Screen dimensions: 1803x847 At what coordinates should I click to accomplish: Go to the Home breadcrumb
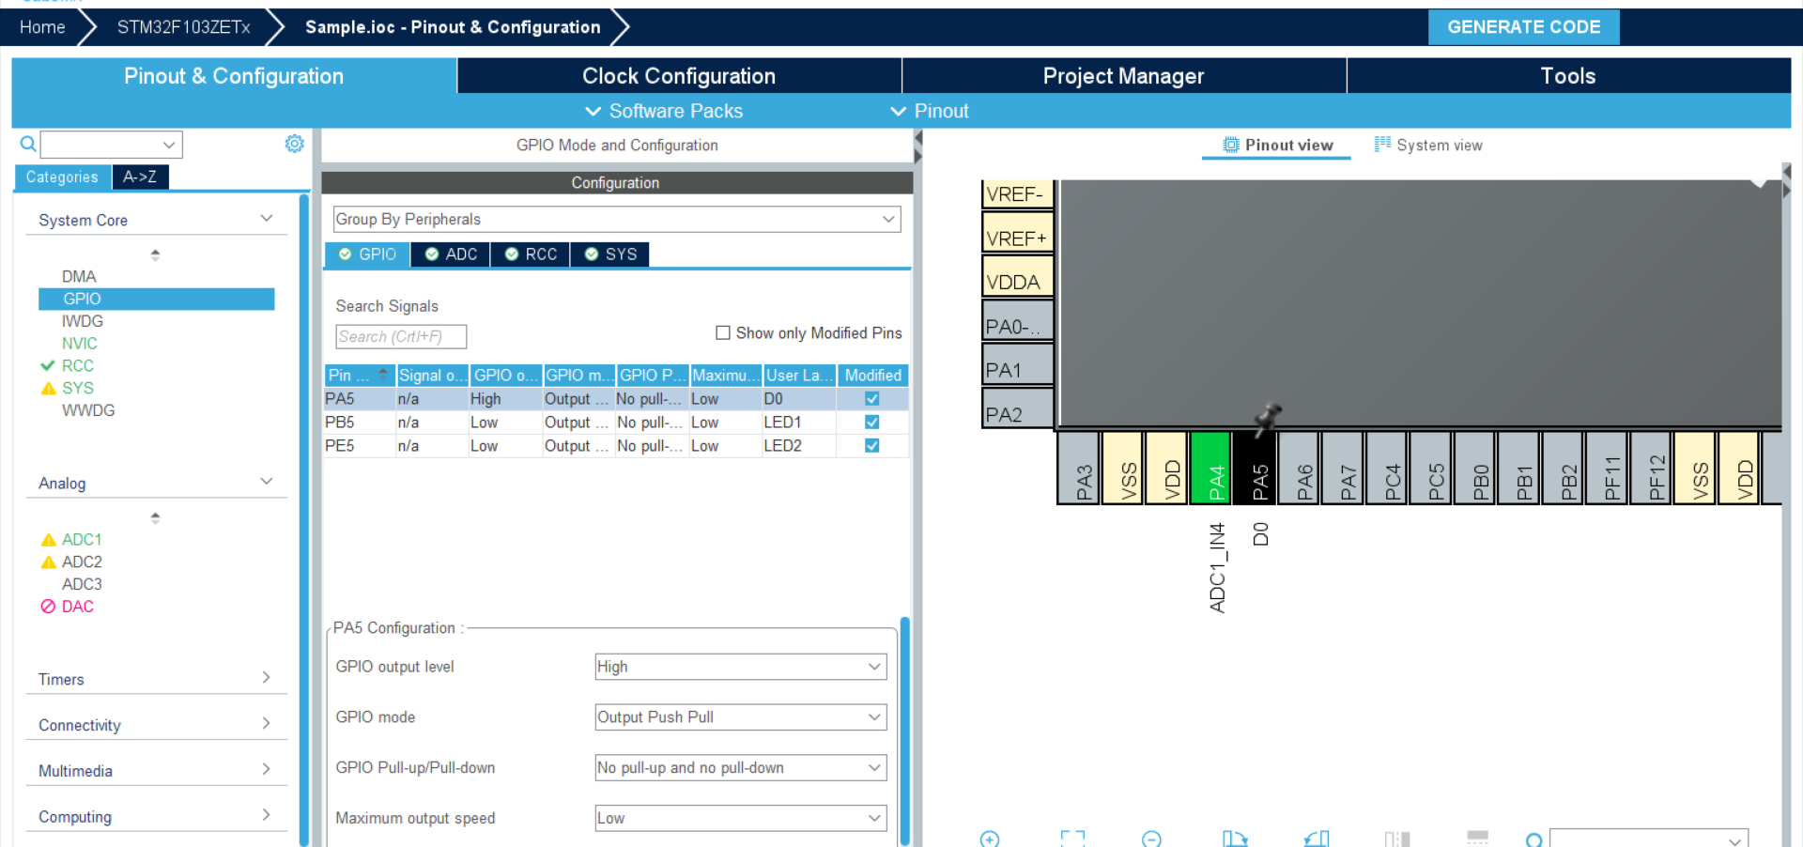point(42,27)
